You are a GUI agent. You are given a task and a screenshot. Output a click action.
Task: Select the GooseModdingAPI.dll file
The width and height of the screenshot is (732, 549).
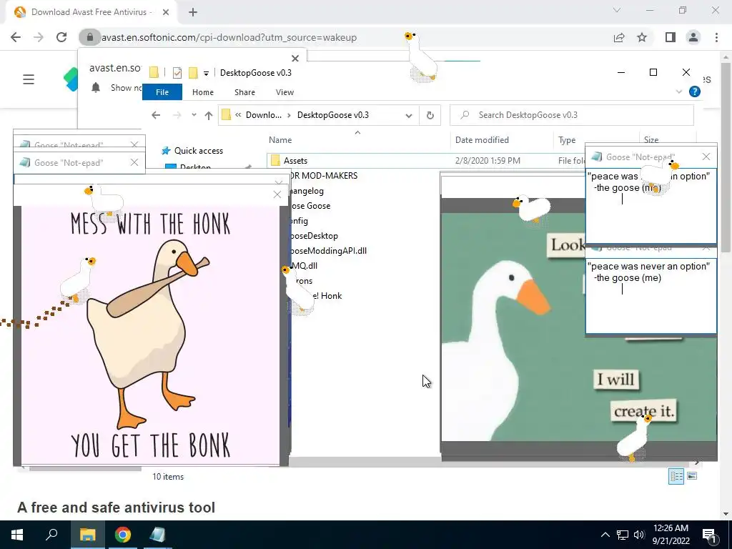coord(329,251)
